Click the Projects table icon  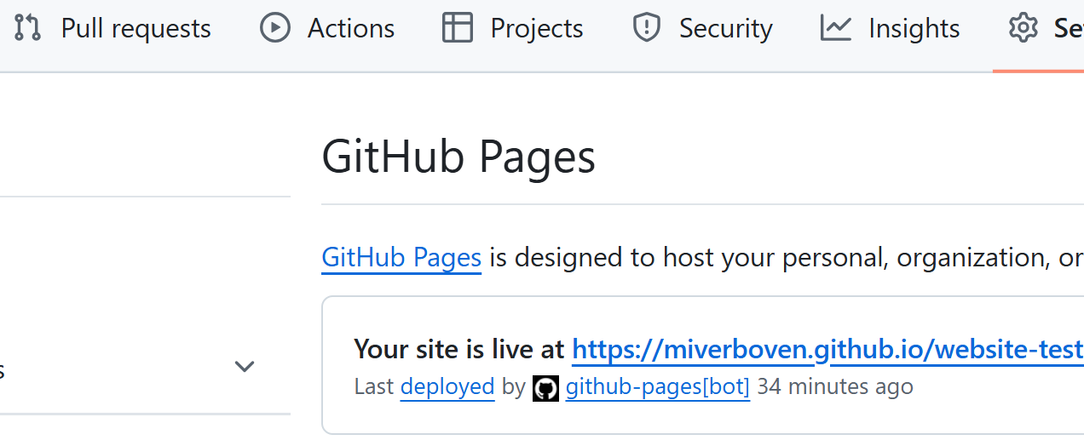(x=458, y=28)
